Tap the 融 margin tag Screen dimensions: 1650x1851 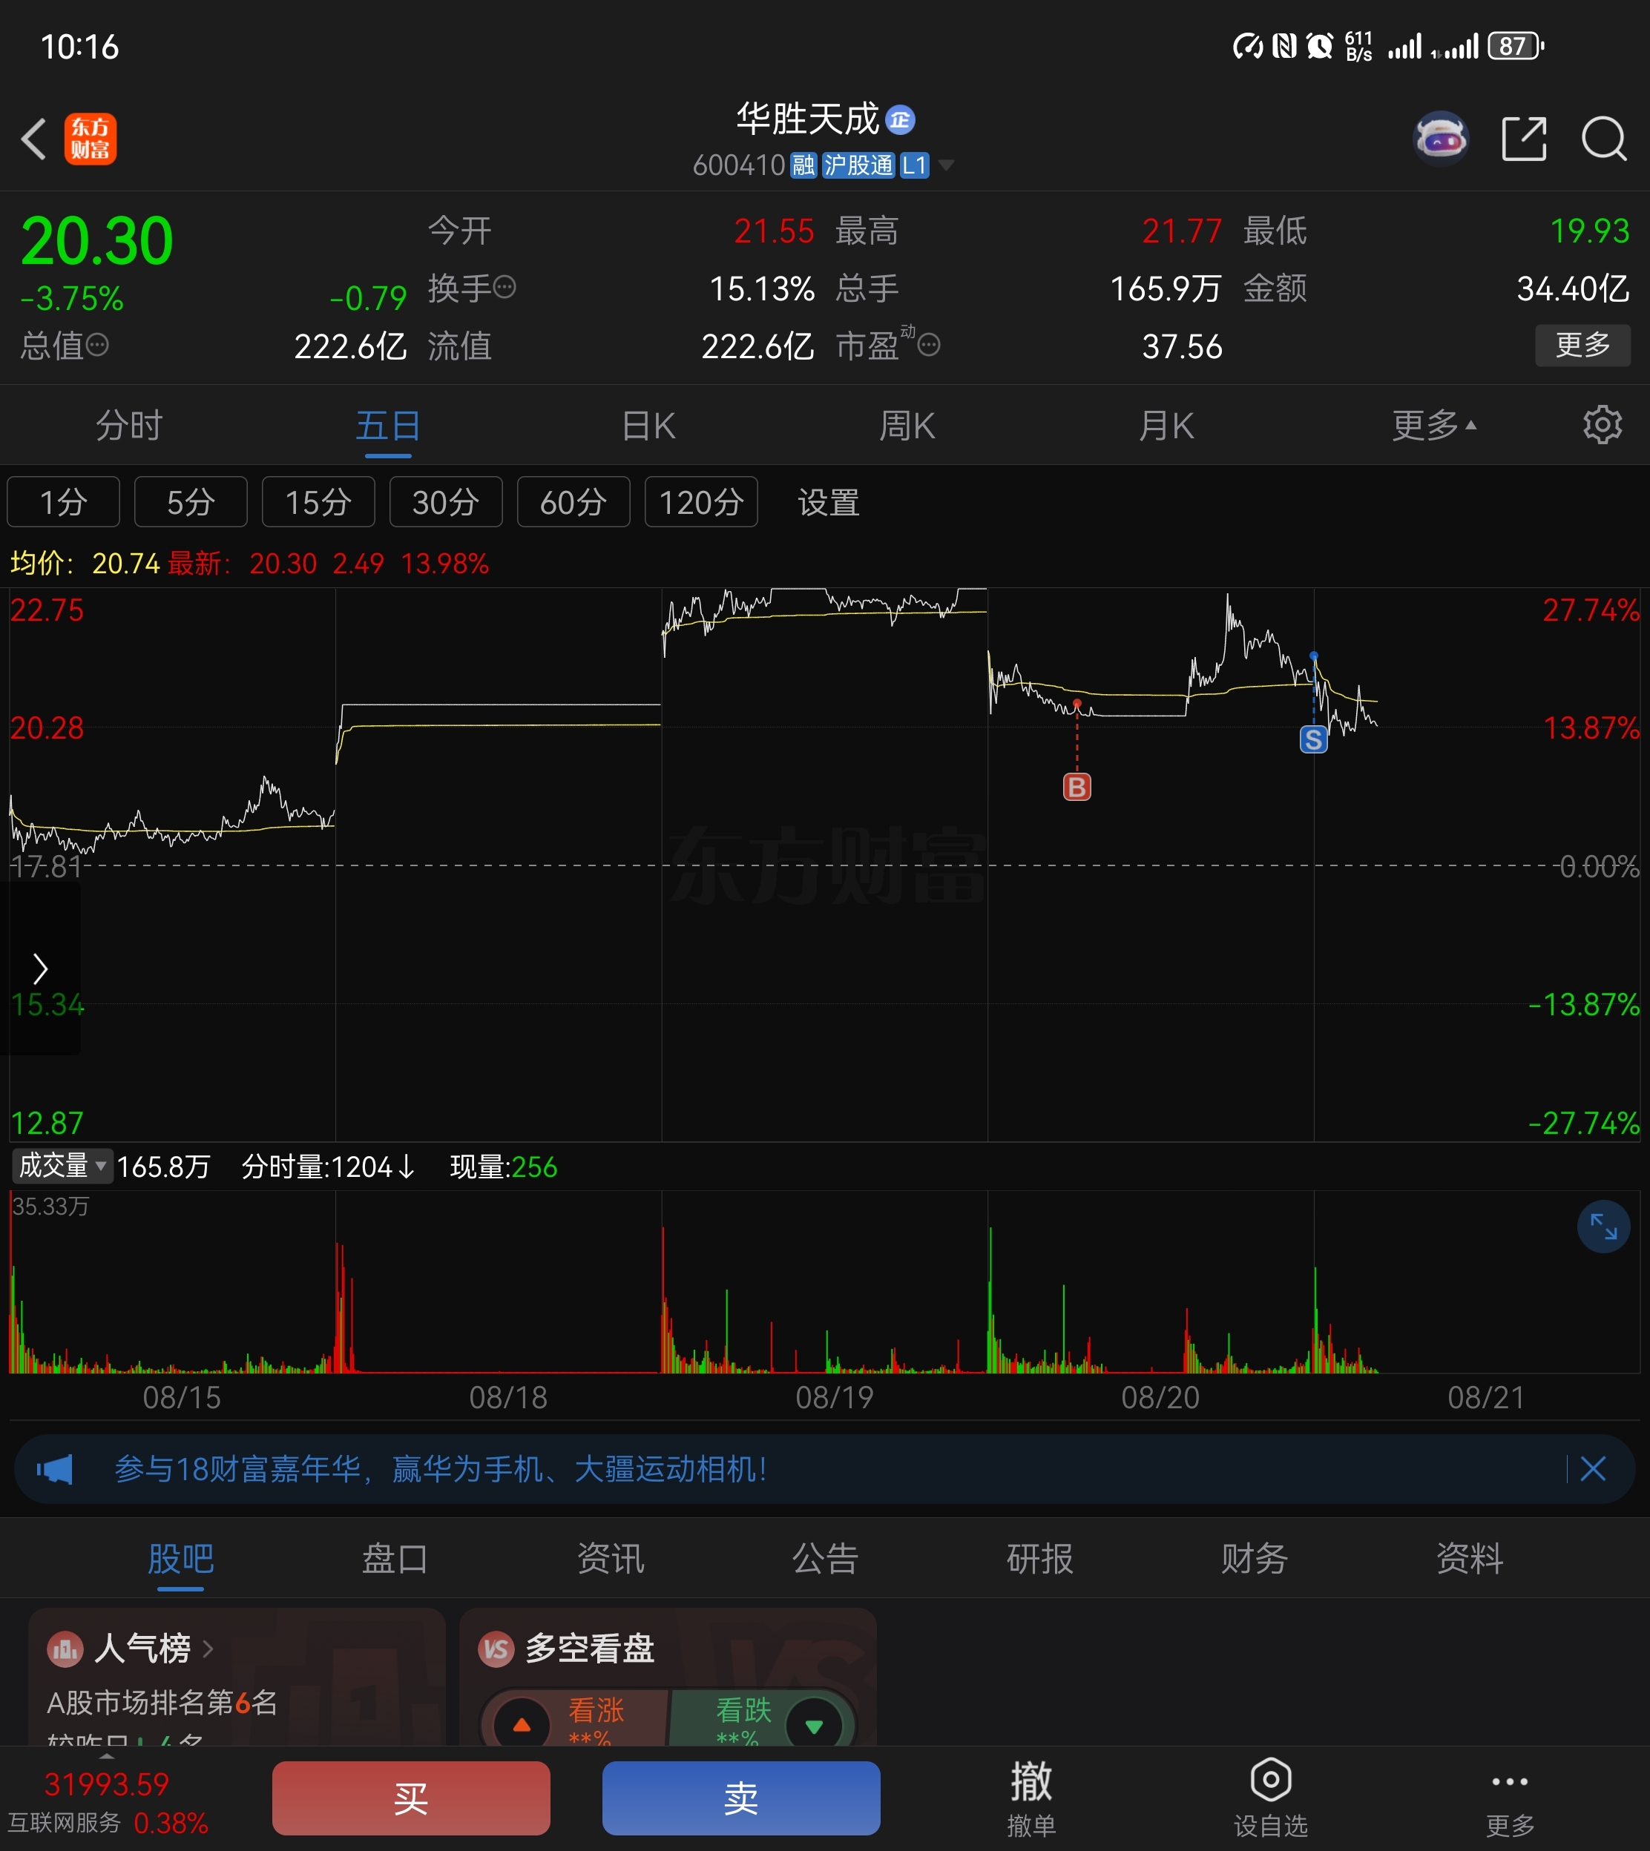point(803,165)
